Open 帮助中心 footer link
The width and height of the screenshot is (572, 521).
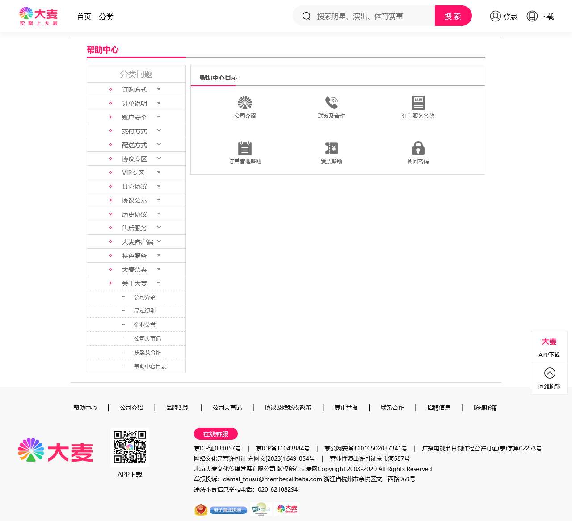tap(85, 408)
